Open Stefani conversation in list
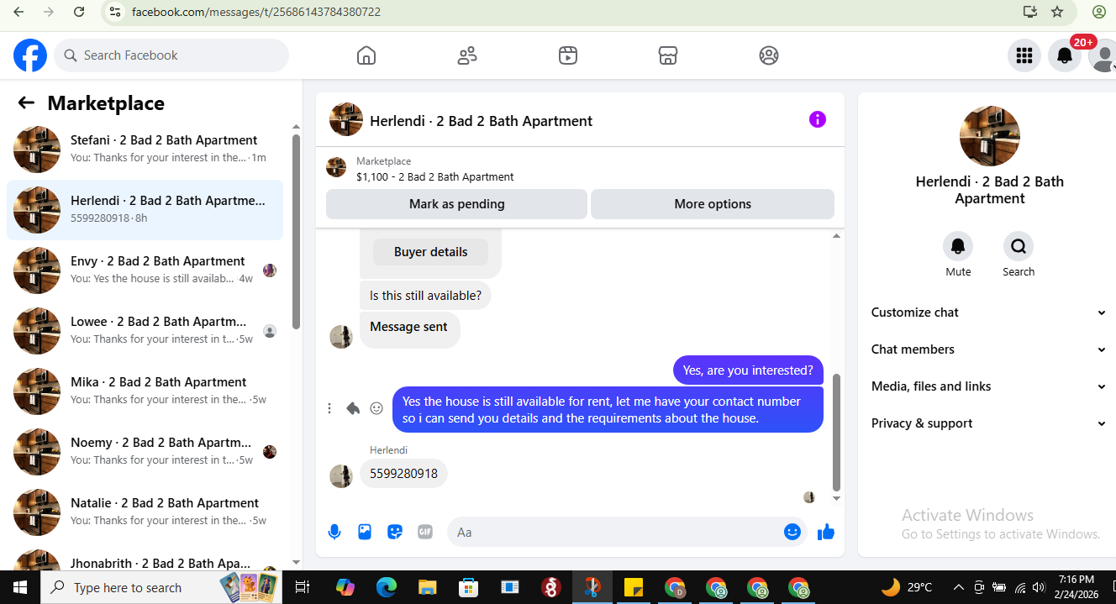 [145, 150]
